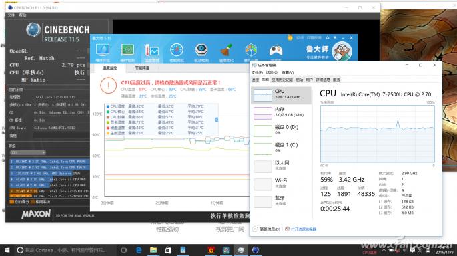Open 打开资源监视器 link in Task Manager
Image resolution: width=457 pixels, height=256 pixels.
click(300, 229)
